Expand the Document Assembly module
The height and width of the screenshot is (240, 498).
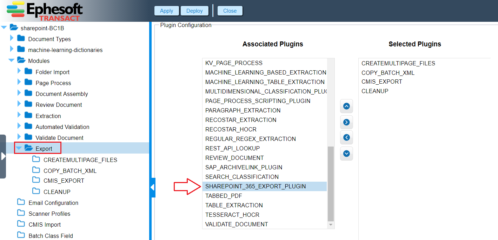click(x=19, y=93)
